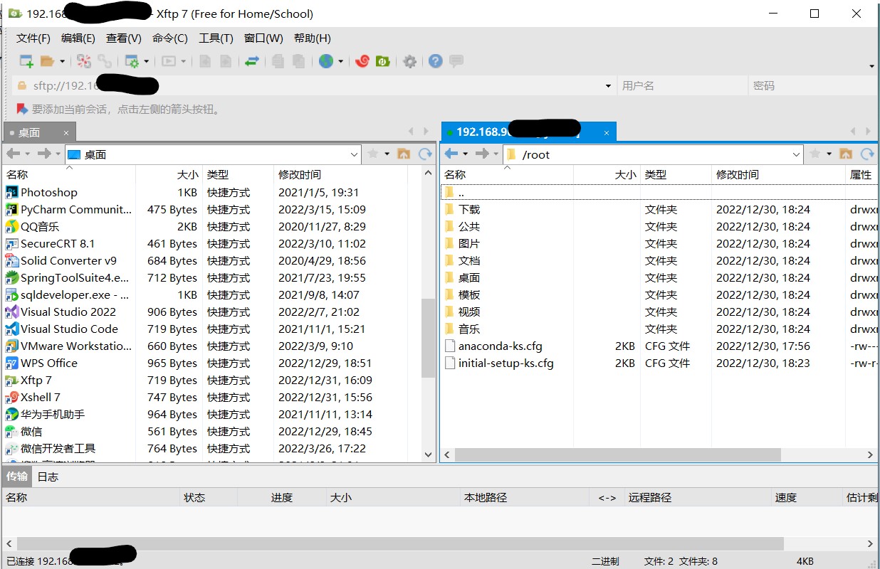Open the 帮助(H) menu
Viewport: 880px width, 569px height.
click(x=313, y=38)
